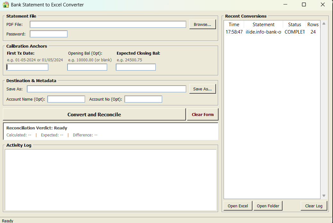This screenshot has width=333, height=223.
Task: Click the Opening Bal input box
Action: [x=87, y=67]
